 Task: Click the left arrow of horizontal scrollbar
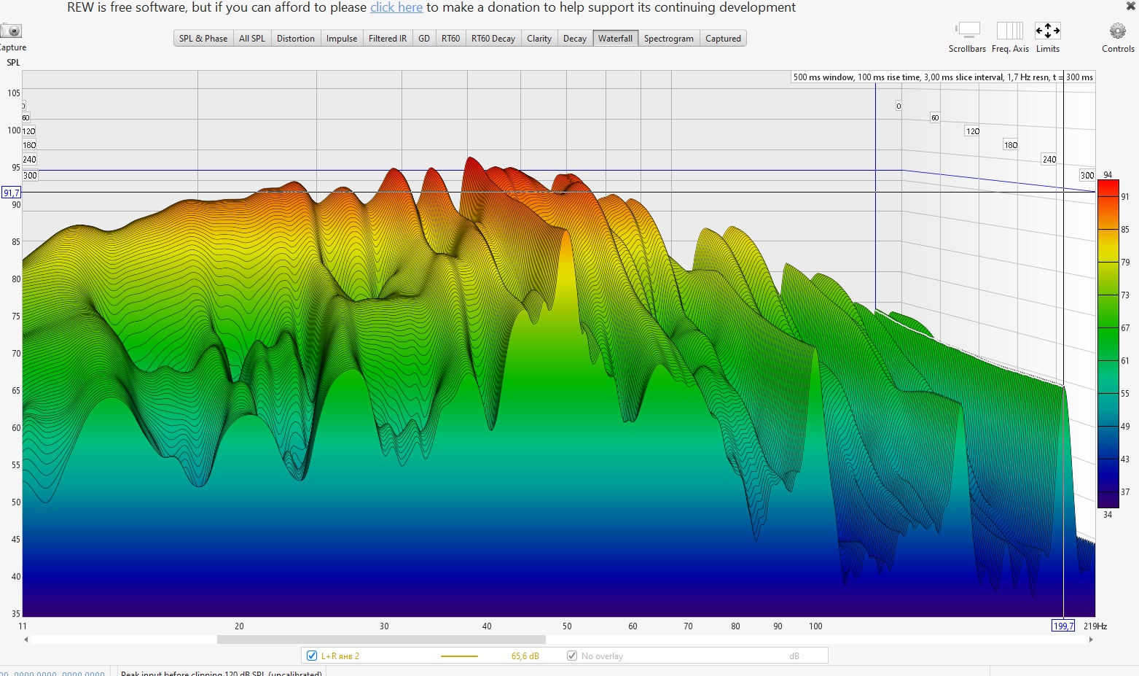point(26,640)
